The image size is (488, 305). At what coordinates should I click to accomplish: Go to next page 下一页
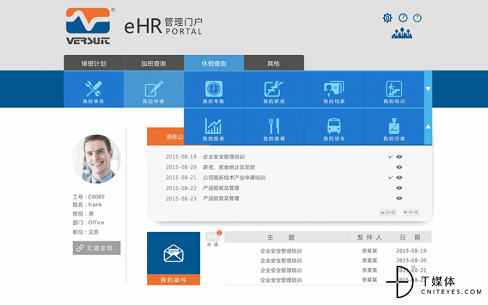(411, 213)
